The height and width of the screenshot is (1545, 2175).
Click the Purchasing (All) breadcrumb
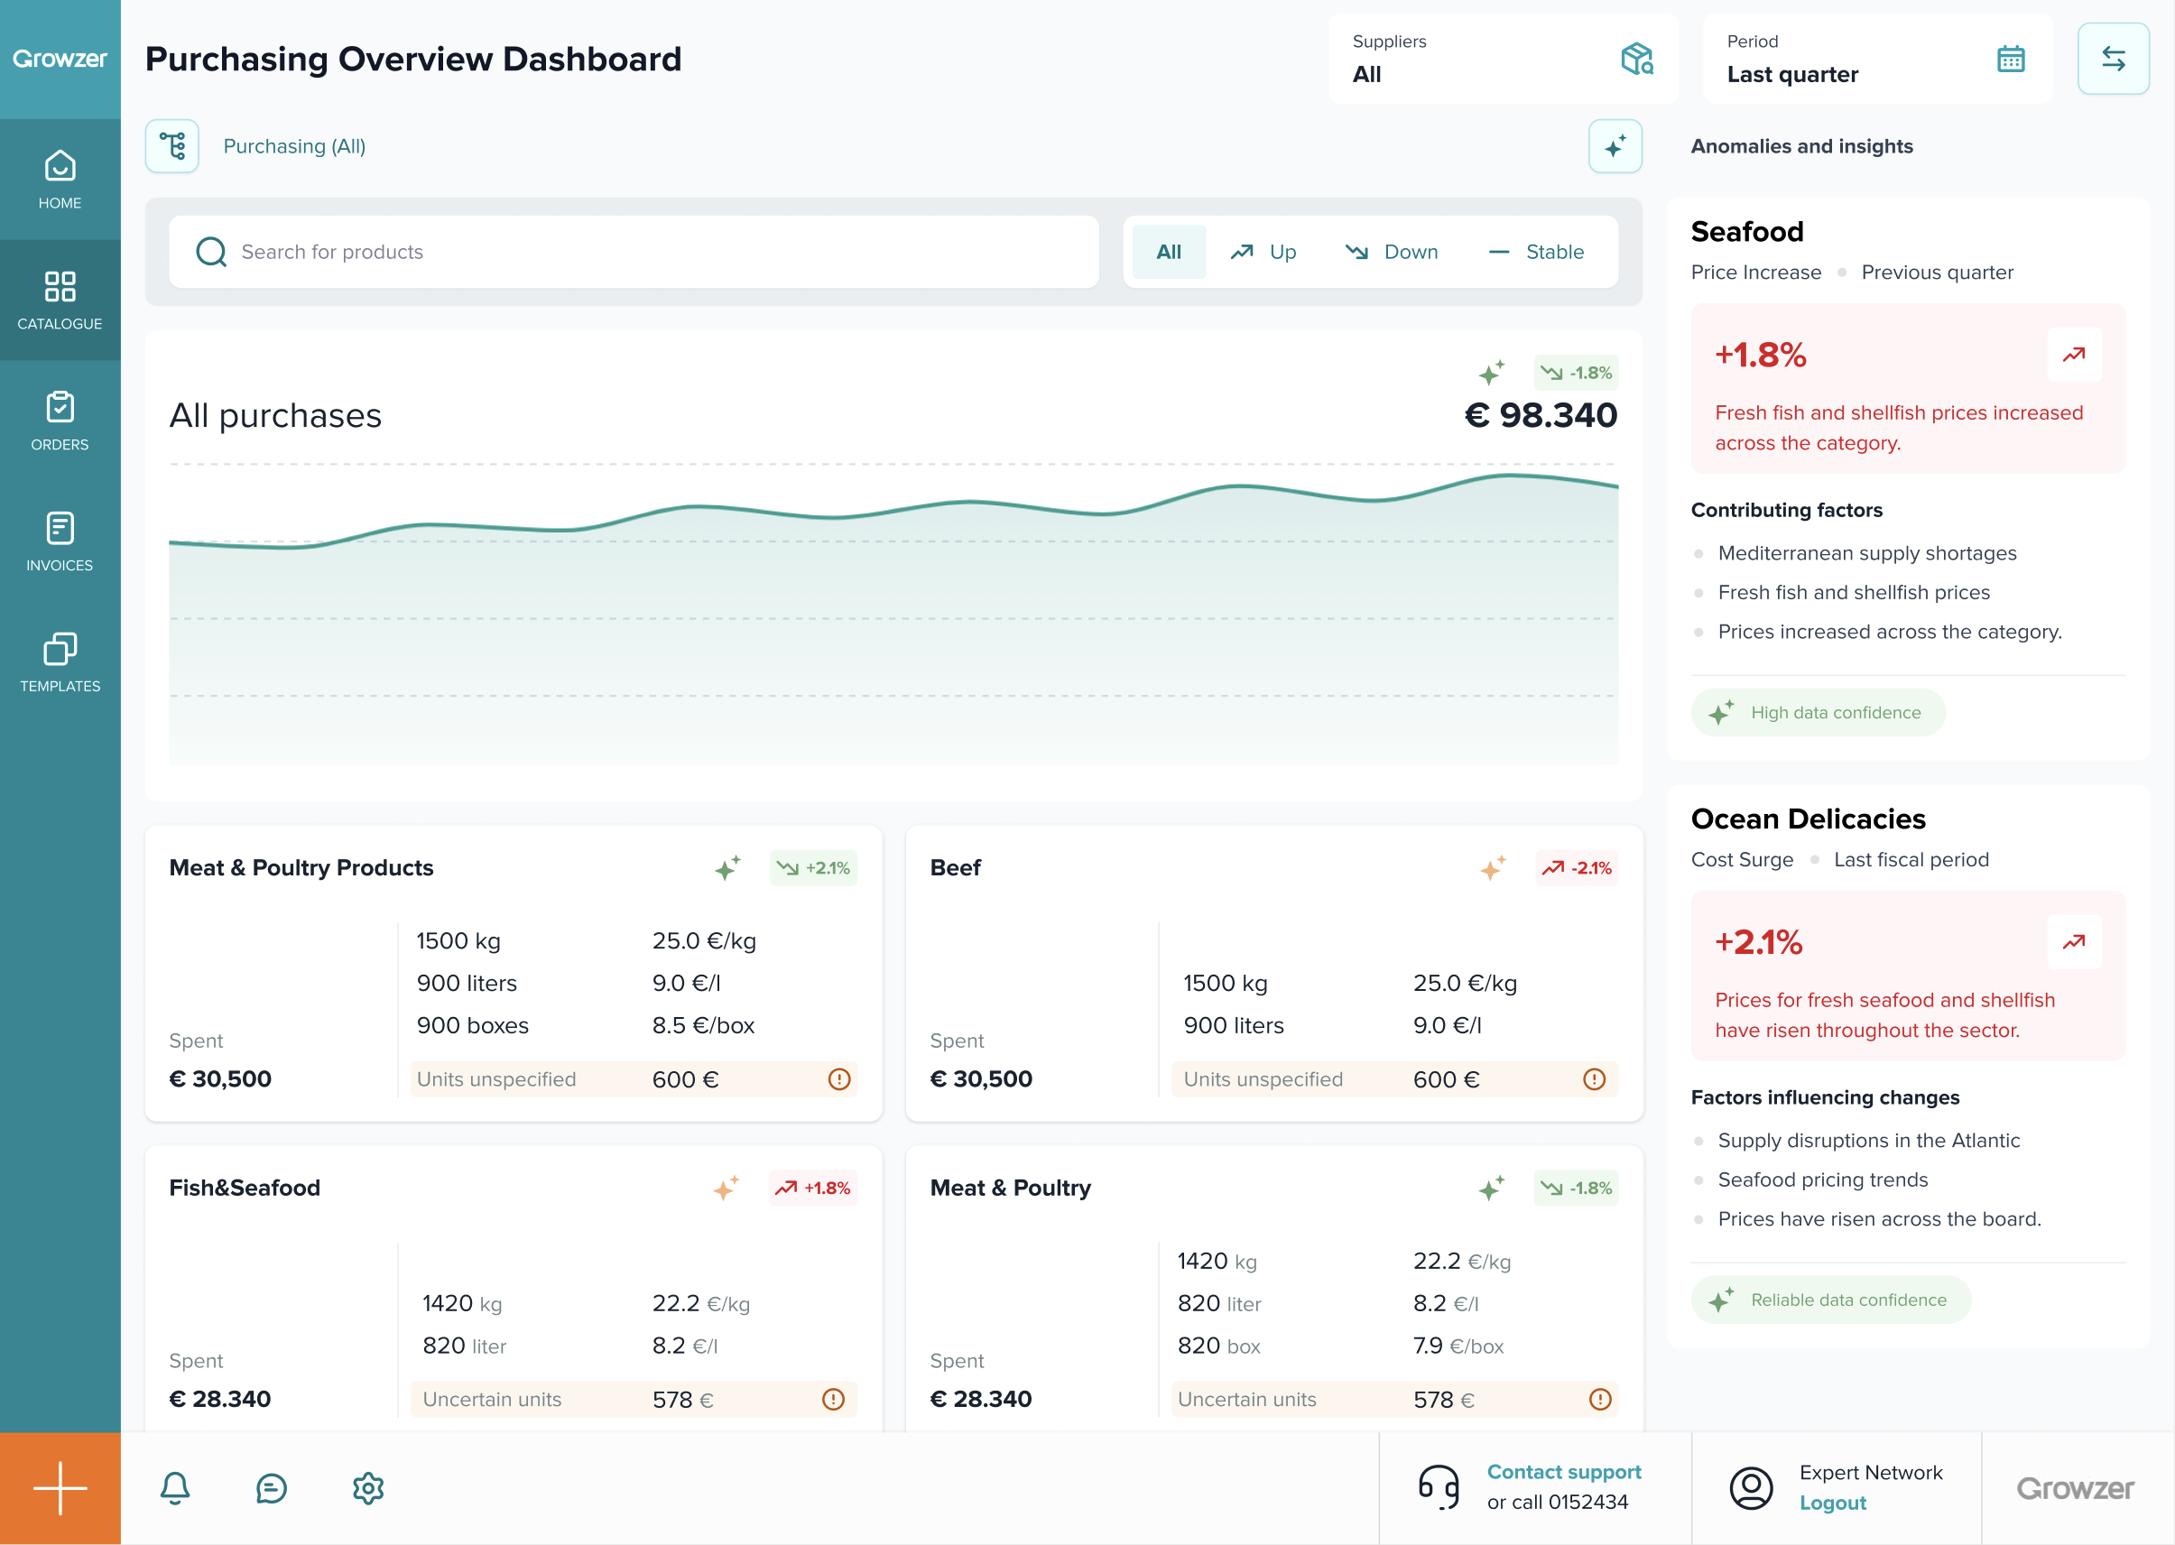(294, 146)
